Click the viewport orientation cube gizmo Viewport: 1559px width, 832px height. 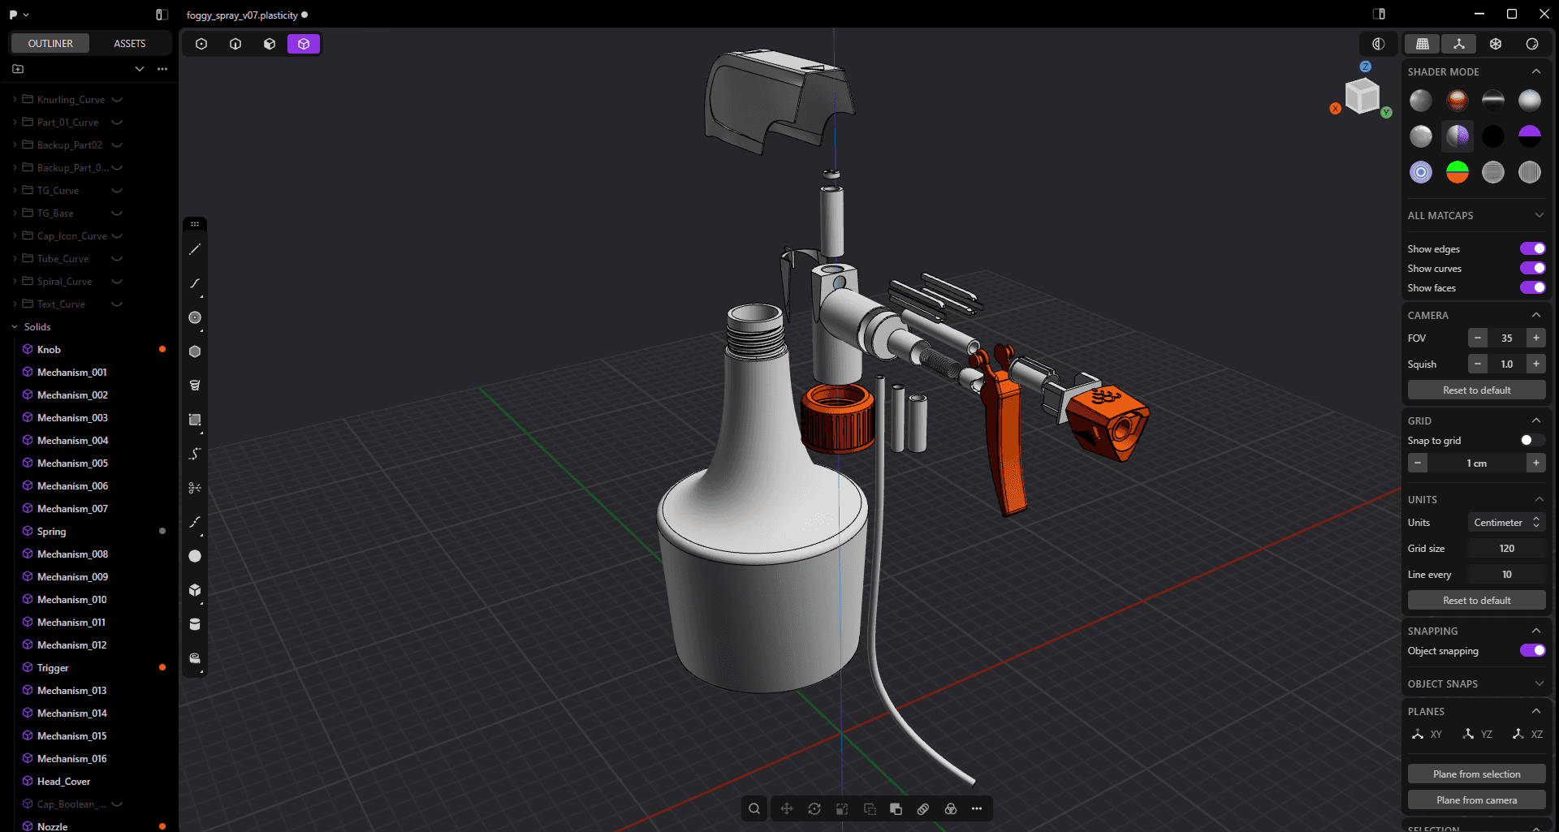coord(1363,97)
